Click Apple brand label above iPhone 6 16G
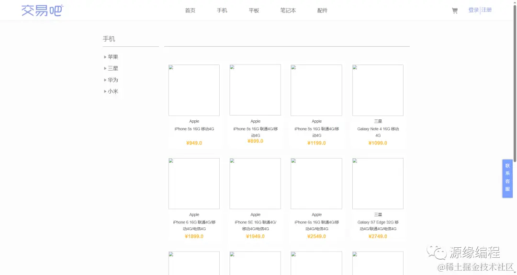 pos(194,215)
